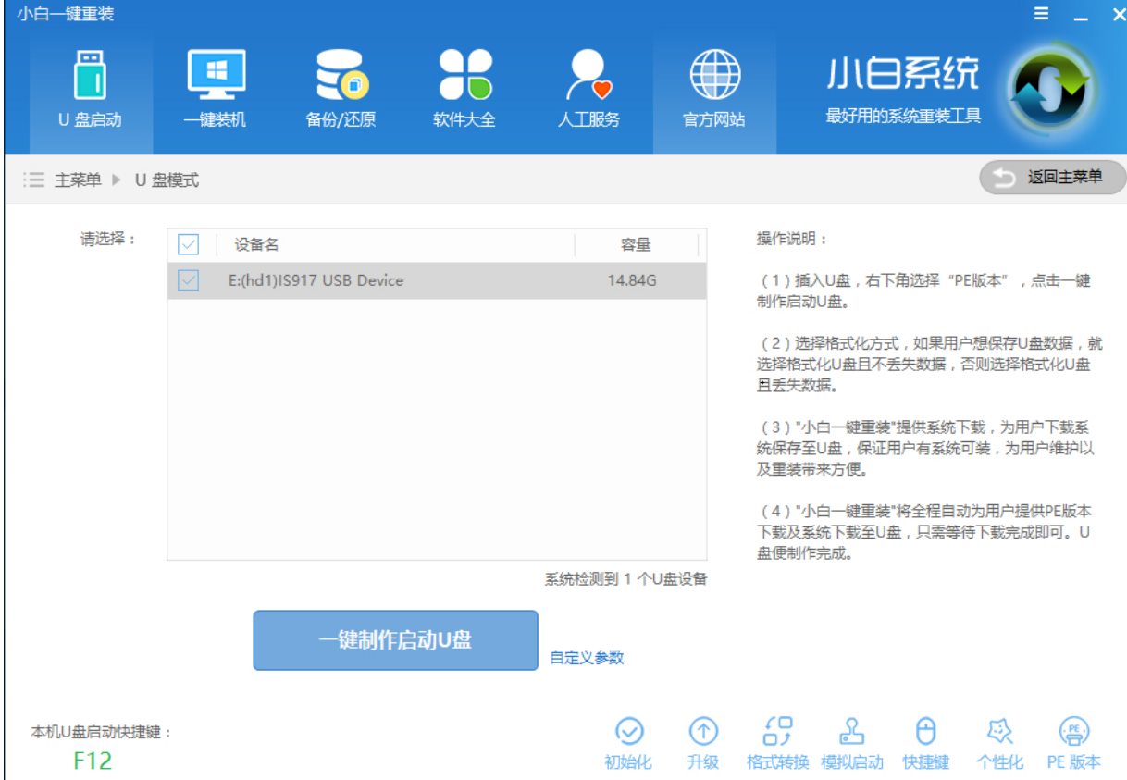Click the person-heart icon above 人工服务
This screenshot has height=780, width=1127.
click(589, 75)
